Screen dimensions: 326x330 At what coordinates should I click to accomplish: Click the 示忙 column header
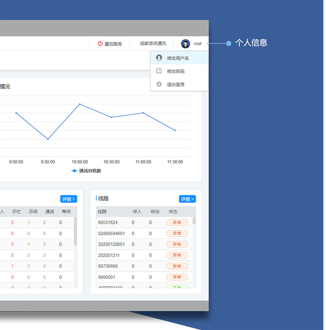pos(17,212)
